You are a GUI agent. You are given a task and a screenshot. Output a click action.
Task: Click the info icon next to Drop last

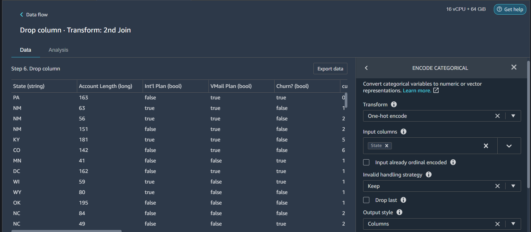404,200
